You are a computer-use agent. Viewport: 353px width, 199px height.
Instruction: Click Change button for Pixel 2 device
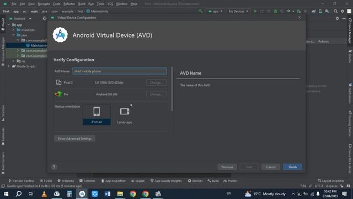(x=156, y=82)
